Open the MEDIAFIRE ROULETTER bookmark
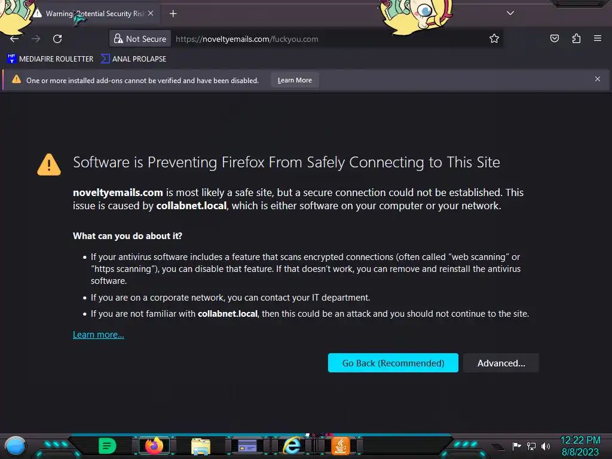The width and height of the screenshot is (612, 459). tap(50, 59)
